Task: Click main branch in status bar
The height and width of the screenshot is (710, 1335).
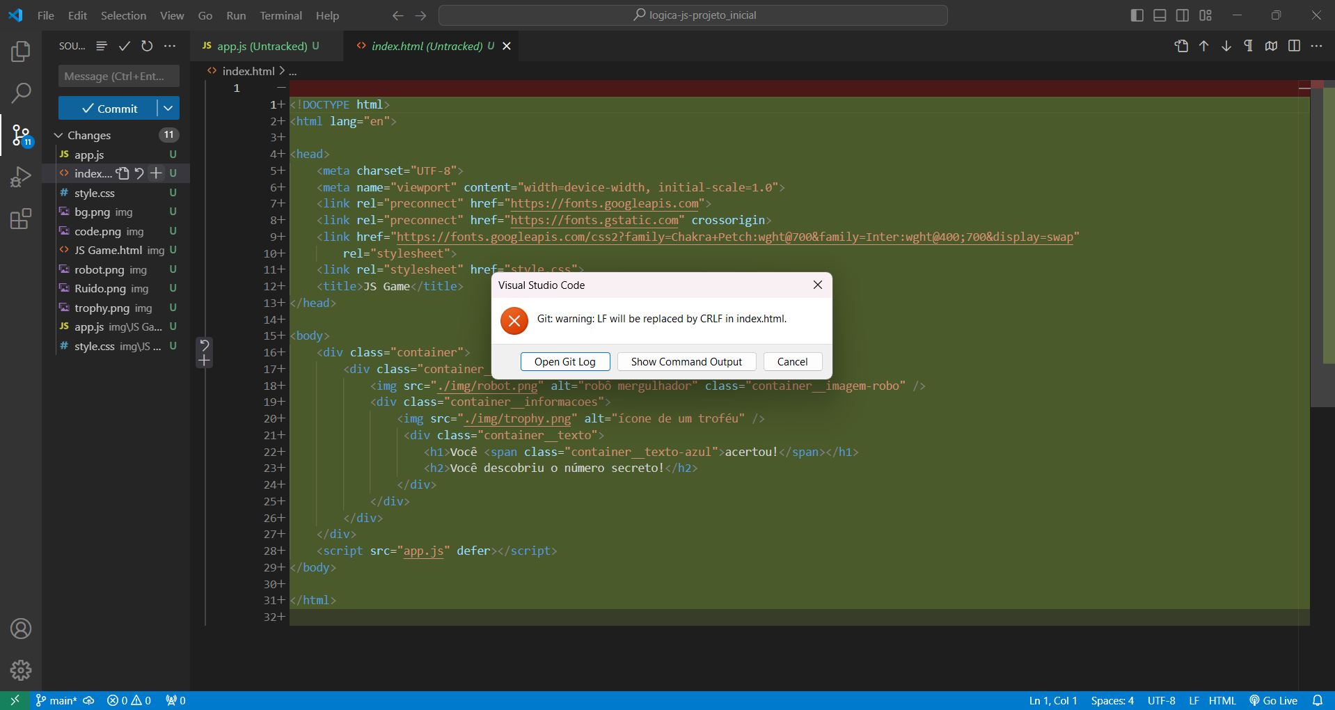Action: click(x=56, y=700)
